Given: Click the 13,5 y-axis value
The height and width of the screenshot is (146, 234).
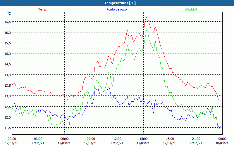Looking at the screenshot, I should (x=8, y=86).
